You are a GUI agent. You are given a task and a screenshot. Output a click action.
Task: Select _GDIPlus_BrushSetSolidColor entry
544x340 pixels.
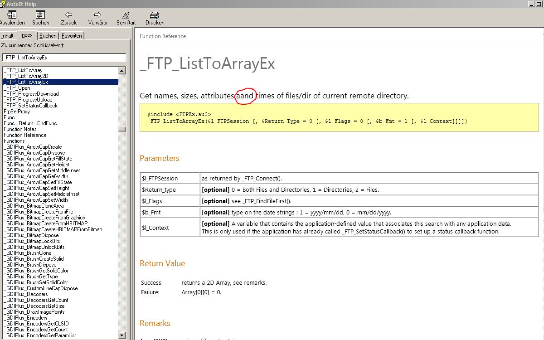[35, 282]
